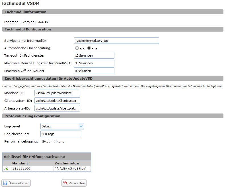Select 'aus' for Automatische Onlineprüfung
The width and height of the screenshot is (226, 192).
click(x=89, y=48)
